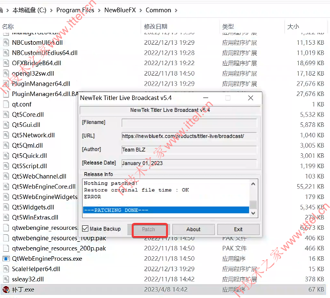Click the 补丁.exe patch icon
Viewport: 330px width, 298px height.
tap(6, 290)
